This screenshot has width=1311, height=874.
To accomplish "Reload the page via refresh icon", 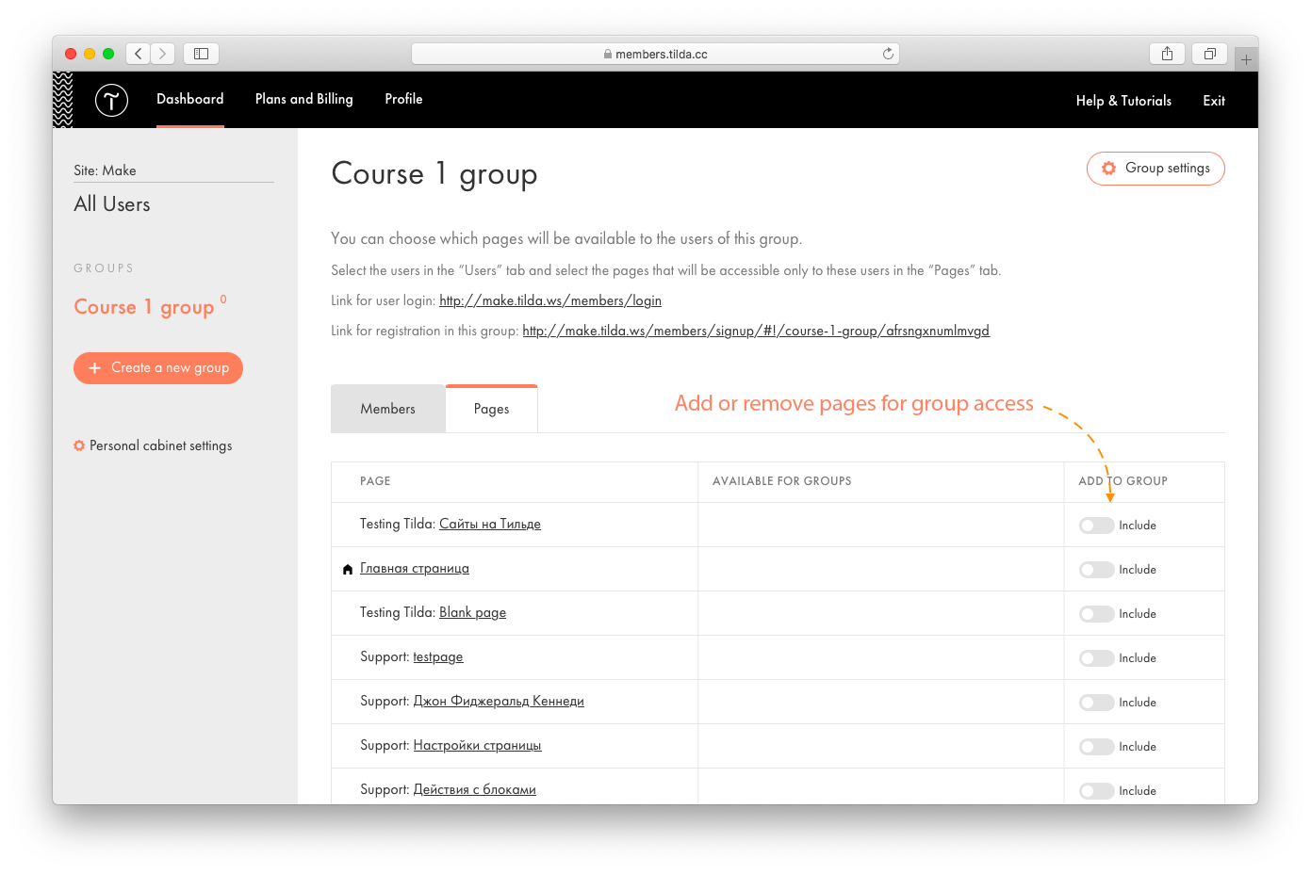I will tap(888, 54).
